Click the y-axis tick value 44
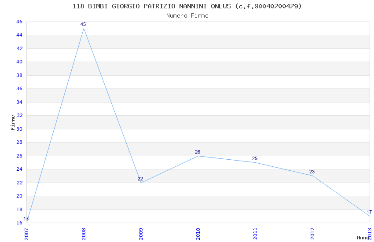Screen dimensions: 374x242 click(x=19, y=35)
